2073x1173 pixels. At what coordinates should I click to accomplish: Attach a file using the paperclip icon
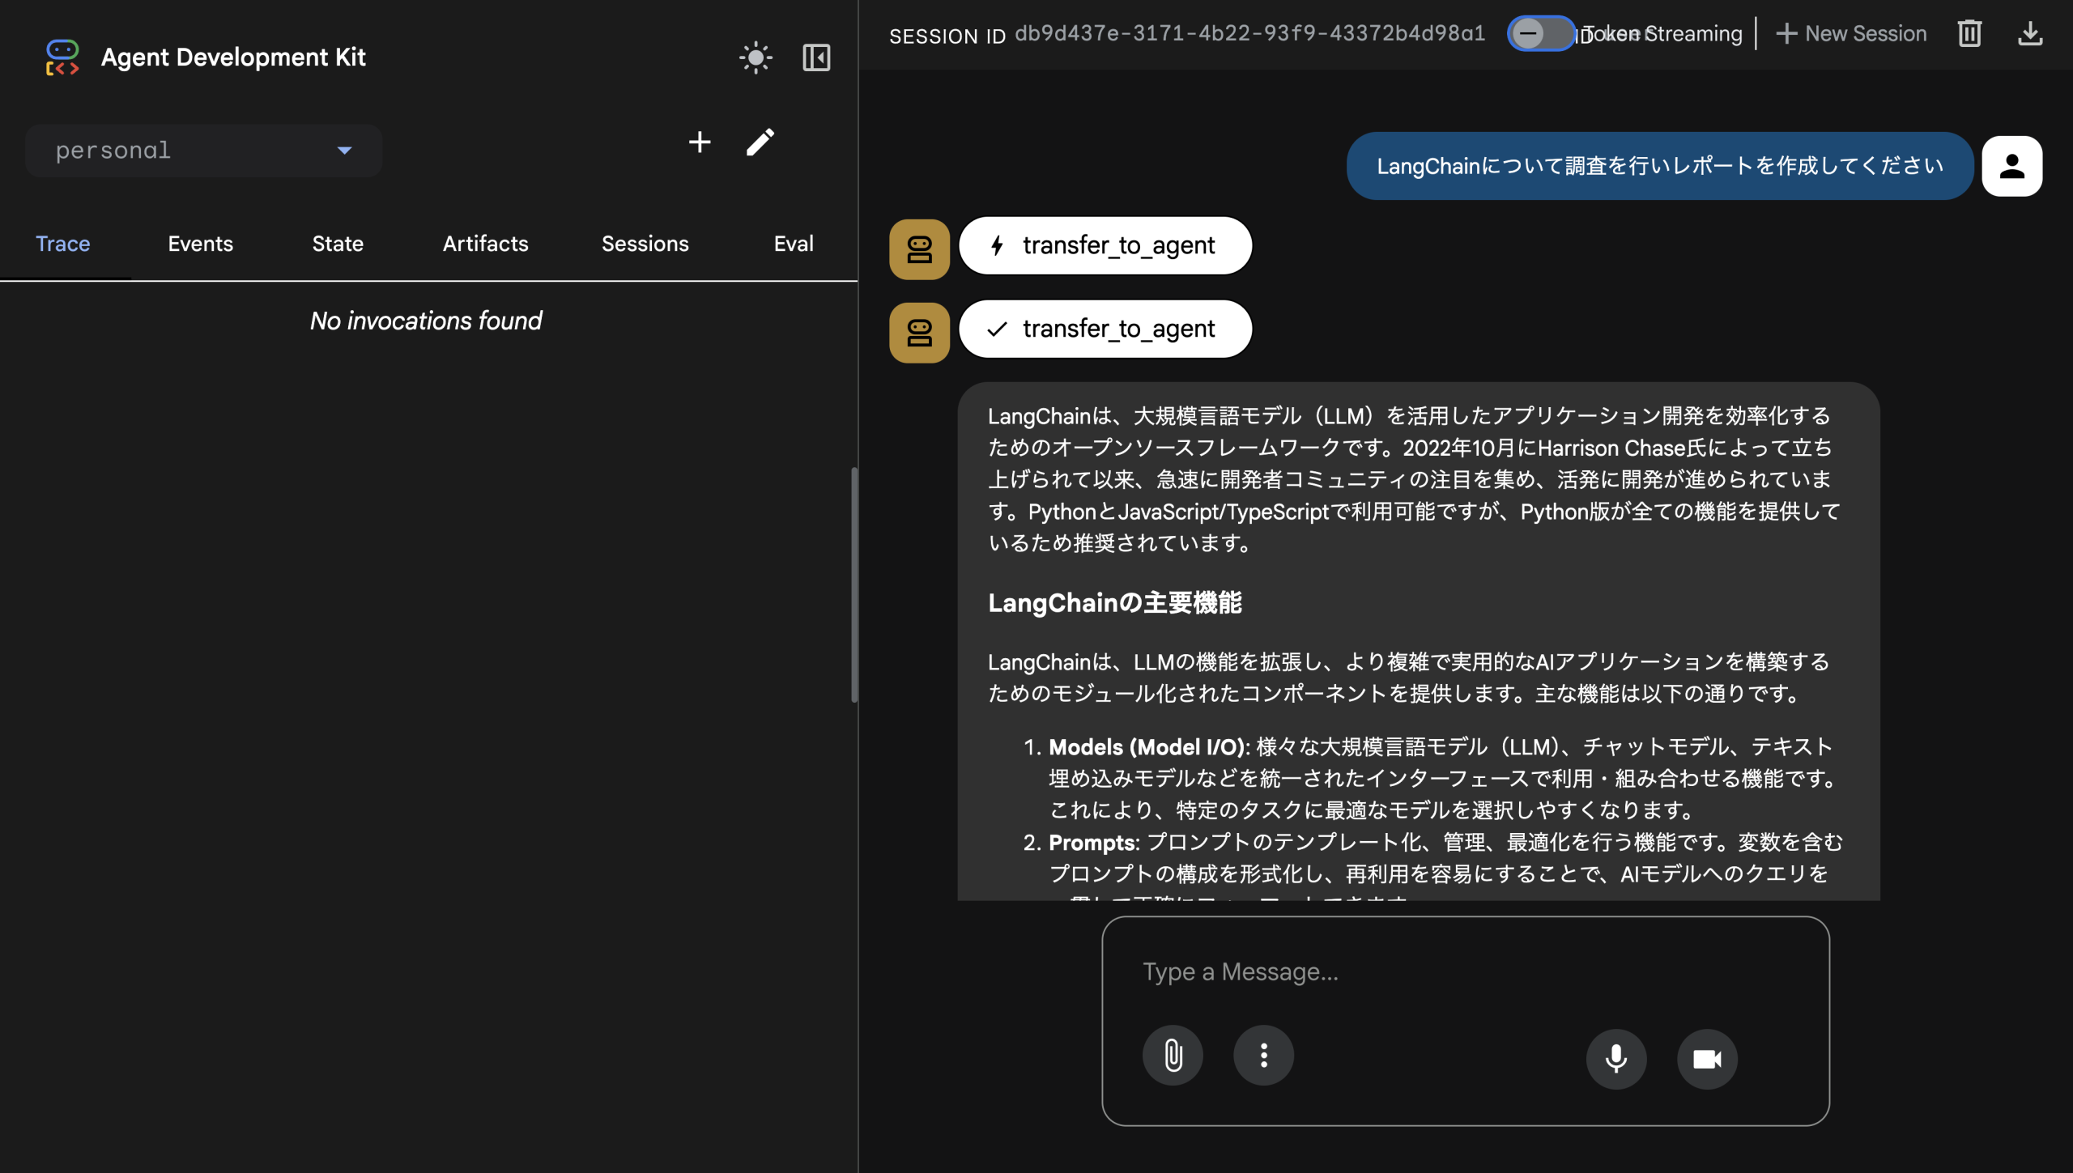1173,1055
